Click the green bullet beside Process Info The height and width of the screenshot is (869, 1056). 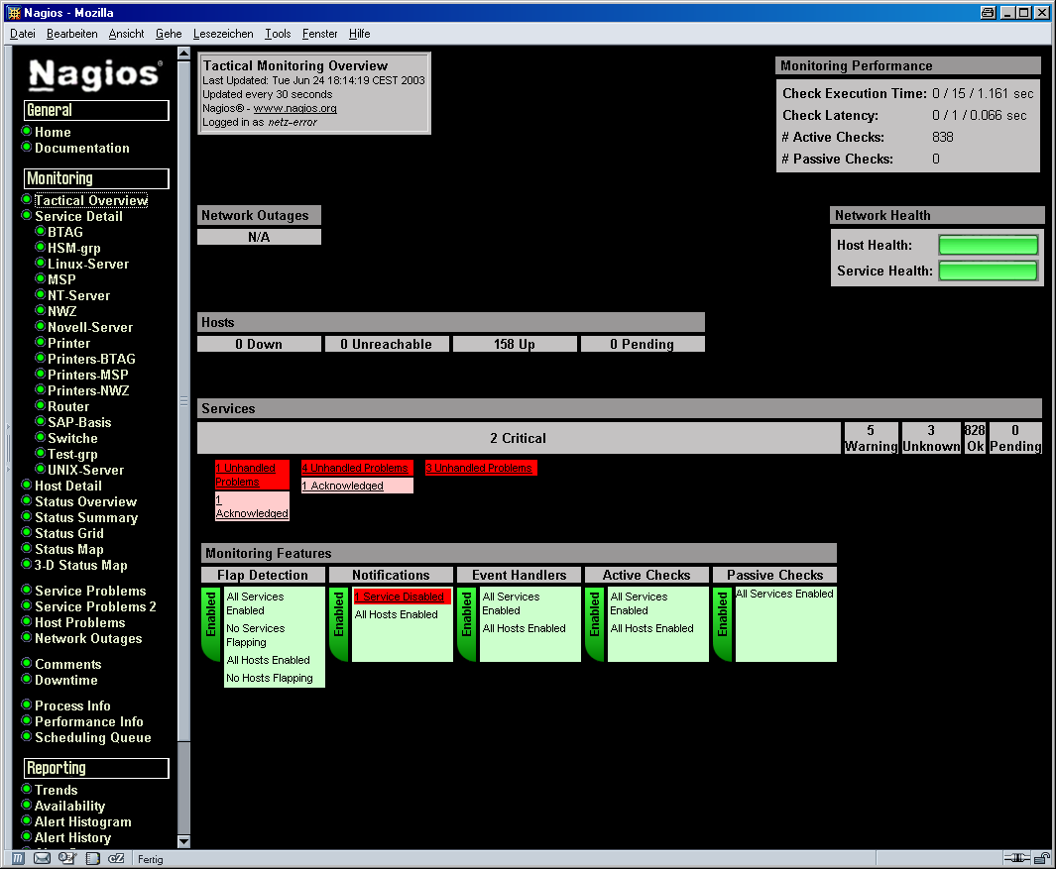coord(27,705)
